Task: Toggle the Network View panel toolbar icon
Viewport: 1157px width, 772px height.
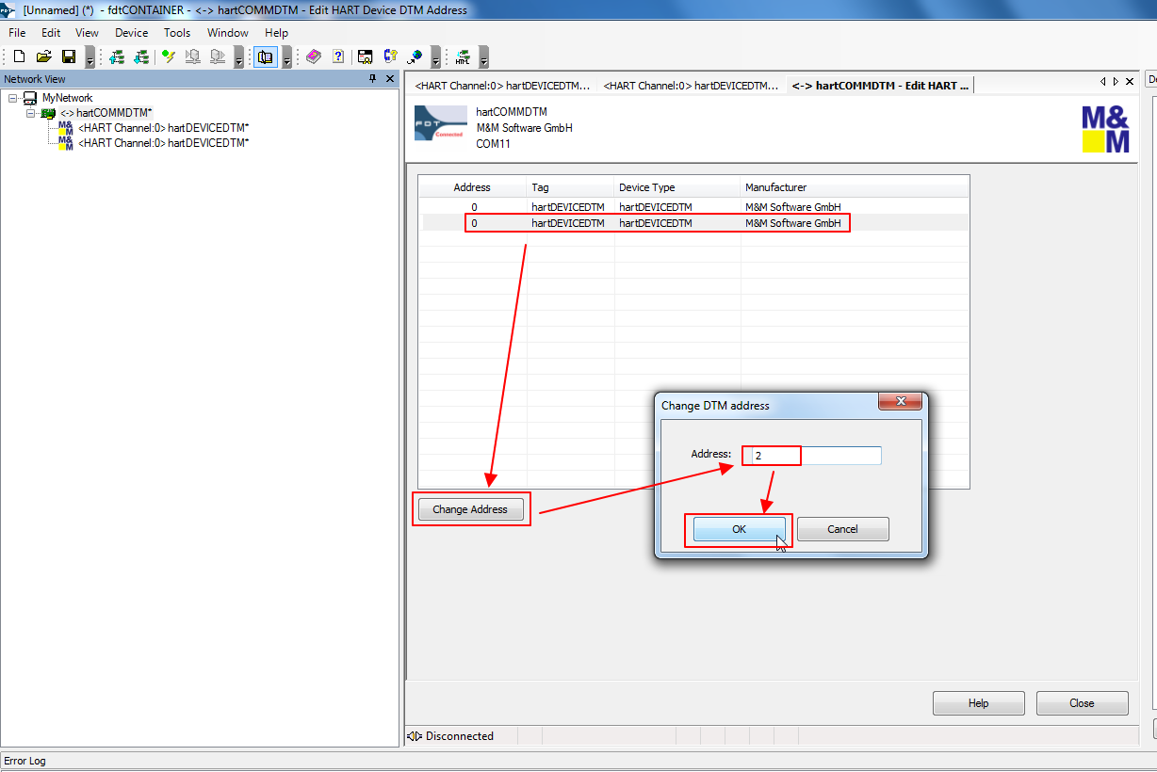Action: coord(266,56)
